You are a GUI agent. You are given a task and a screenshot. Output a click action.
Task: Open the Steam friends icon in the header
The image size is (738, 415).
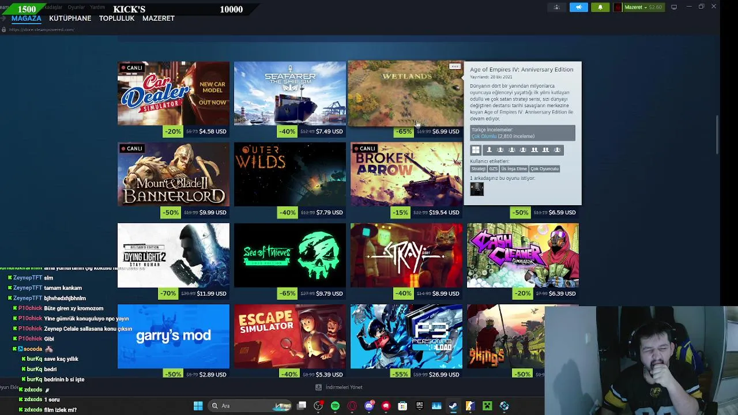click(556, 7)
